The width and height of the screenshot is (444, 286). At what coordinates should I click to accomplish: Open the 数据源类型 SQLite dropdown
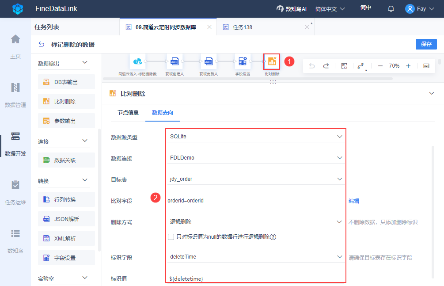pos(256,136)
